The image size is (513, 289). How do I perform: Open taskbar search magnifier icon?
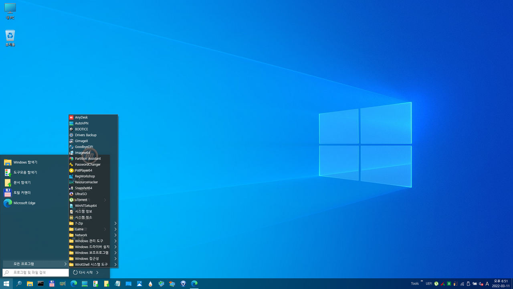click(19, 283)
